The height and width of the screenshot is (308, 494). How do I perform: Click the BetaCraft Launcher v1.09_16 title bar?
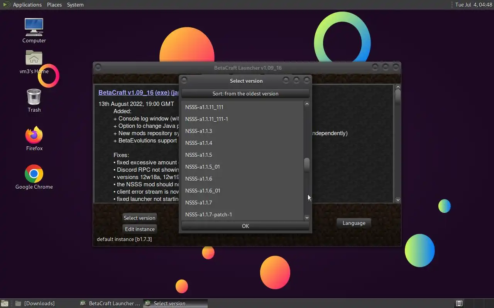tap(247, 68)
